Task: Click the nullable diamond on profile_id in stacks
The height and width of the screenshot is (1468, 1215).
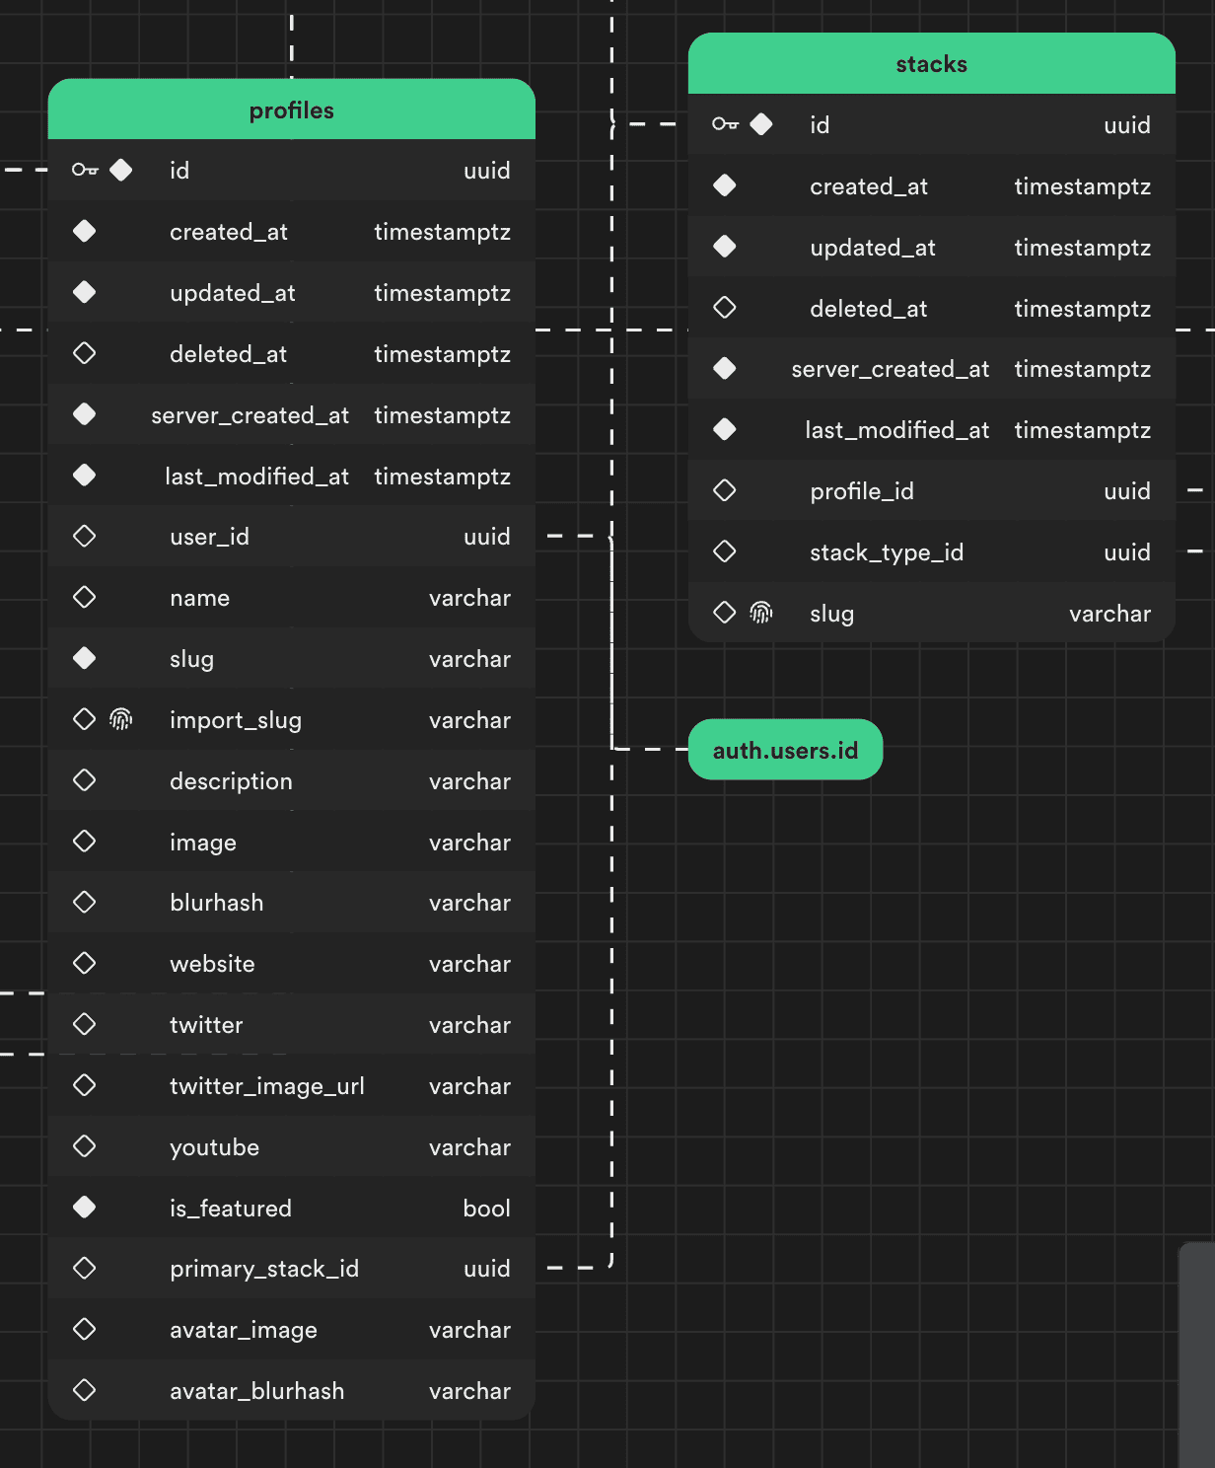Action: [x=725, y=490]
